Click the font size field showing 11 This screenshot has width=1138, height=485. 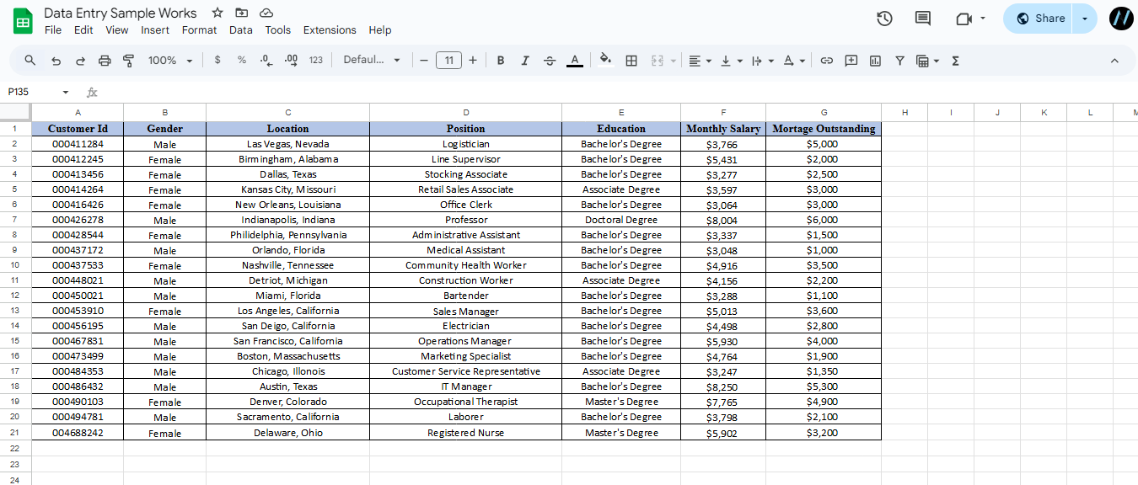448,61
